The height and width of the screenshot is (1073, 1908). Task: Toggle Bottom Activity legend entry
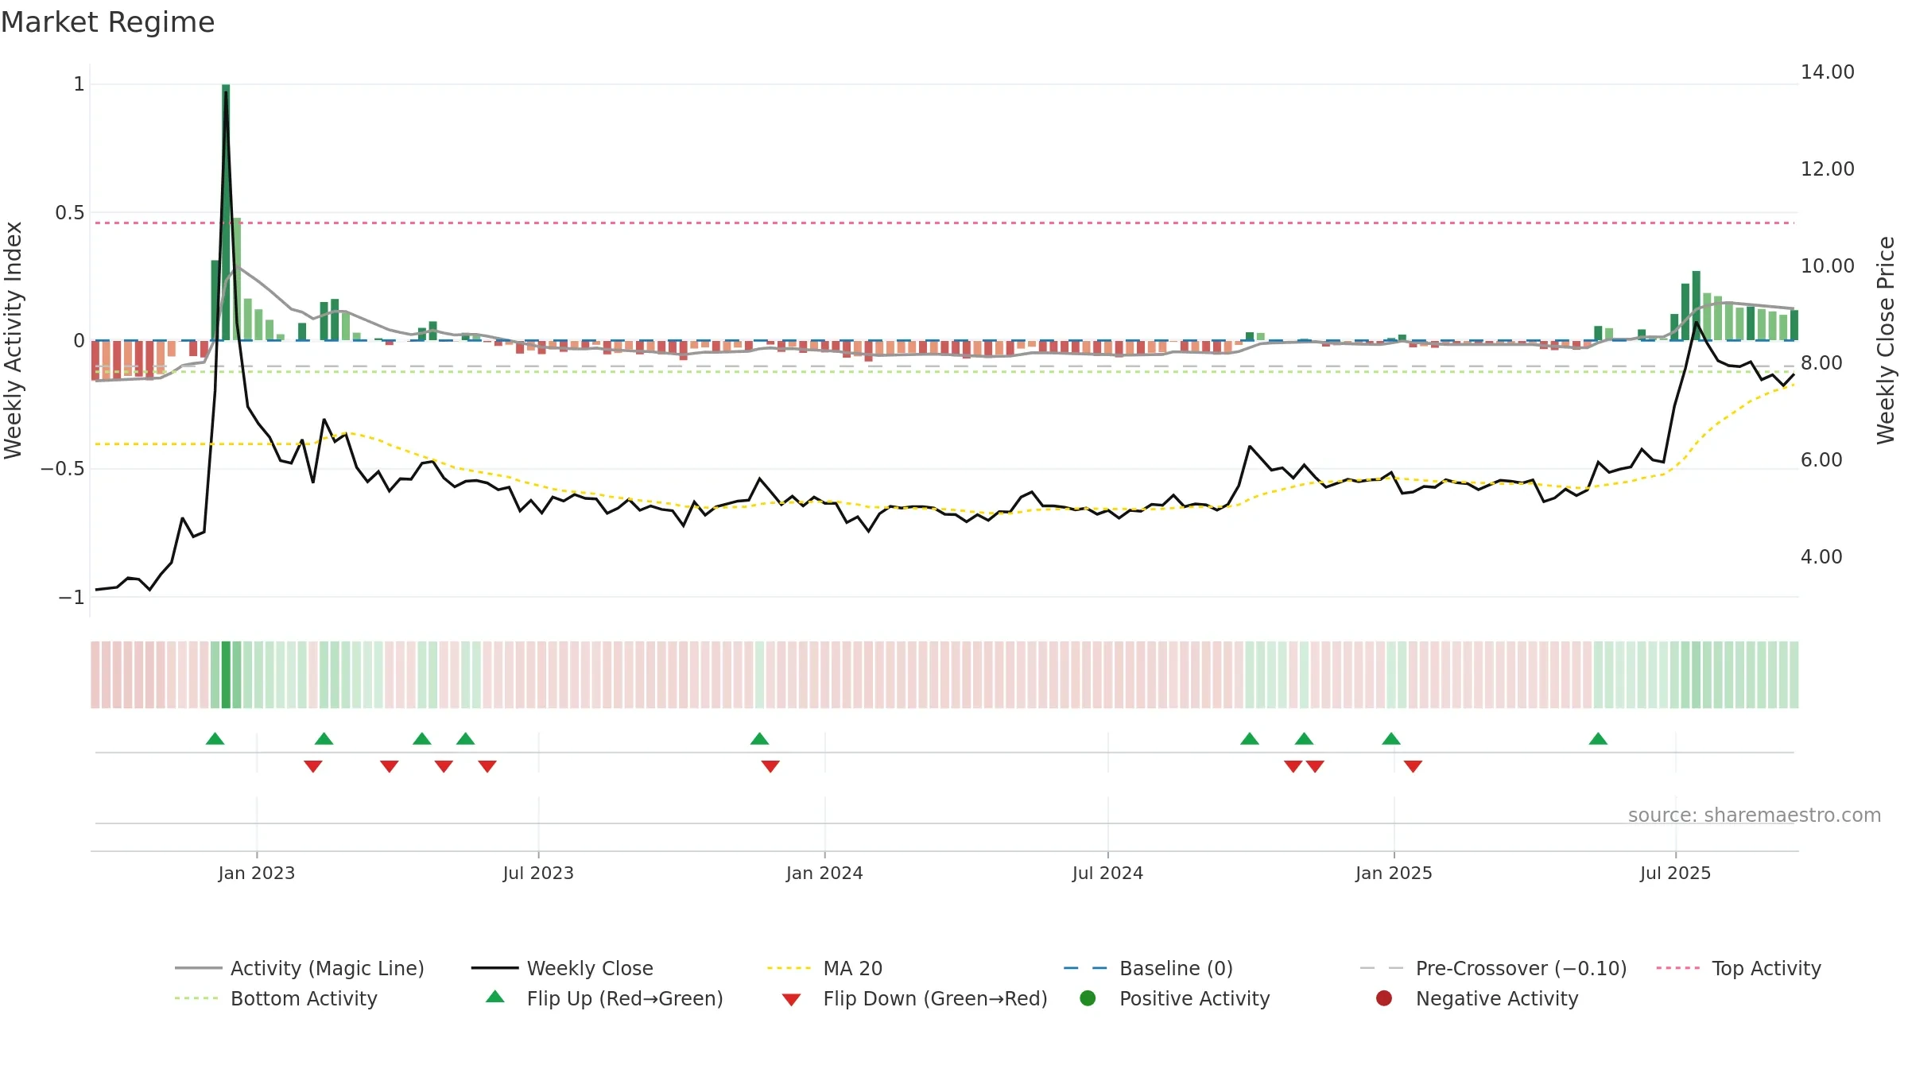point(276,998)
